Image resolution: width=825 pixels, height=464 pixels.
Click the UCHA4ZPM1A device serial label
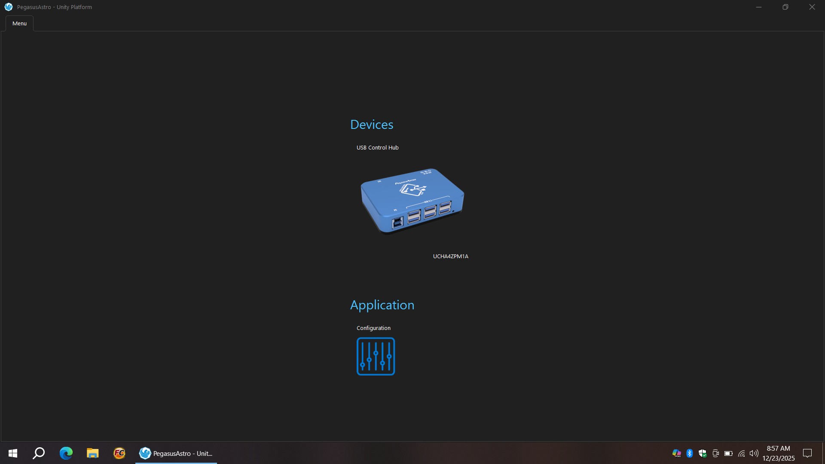pyautogui.click(x=450, y=256)
